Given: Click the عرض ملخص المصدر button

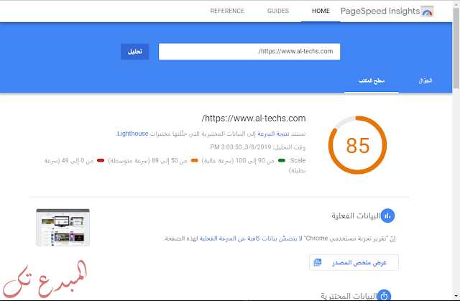Looking at the screenshot, I should [x=354, y=264].
